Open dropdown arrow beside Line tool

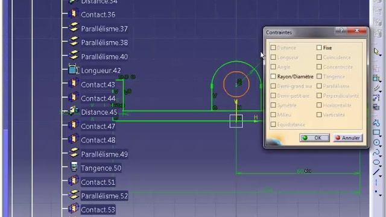coord(381,176)
